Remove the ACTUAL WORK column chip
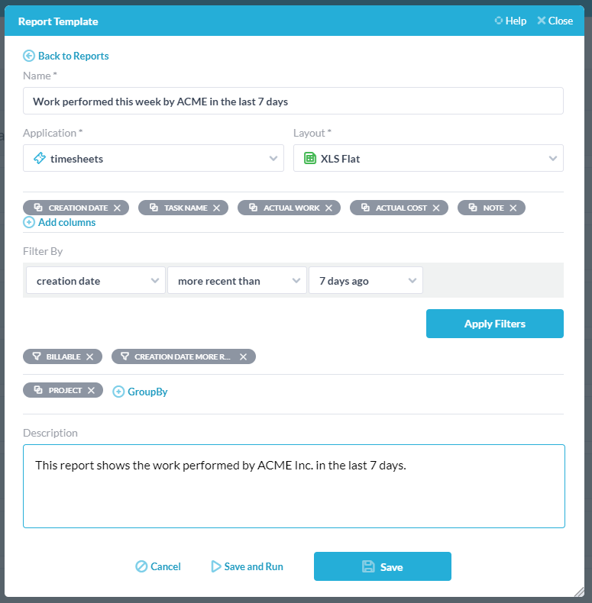592x603 pixels. click(x=328, y=208)
